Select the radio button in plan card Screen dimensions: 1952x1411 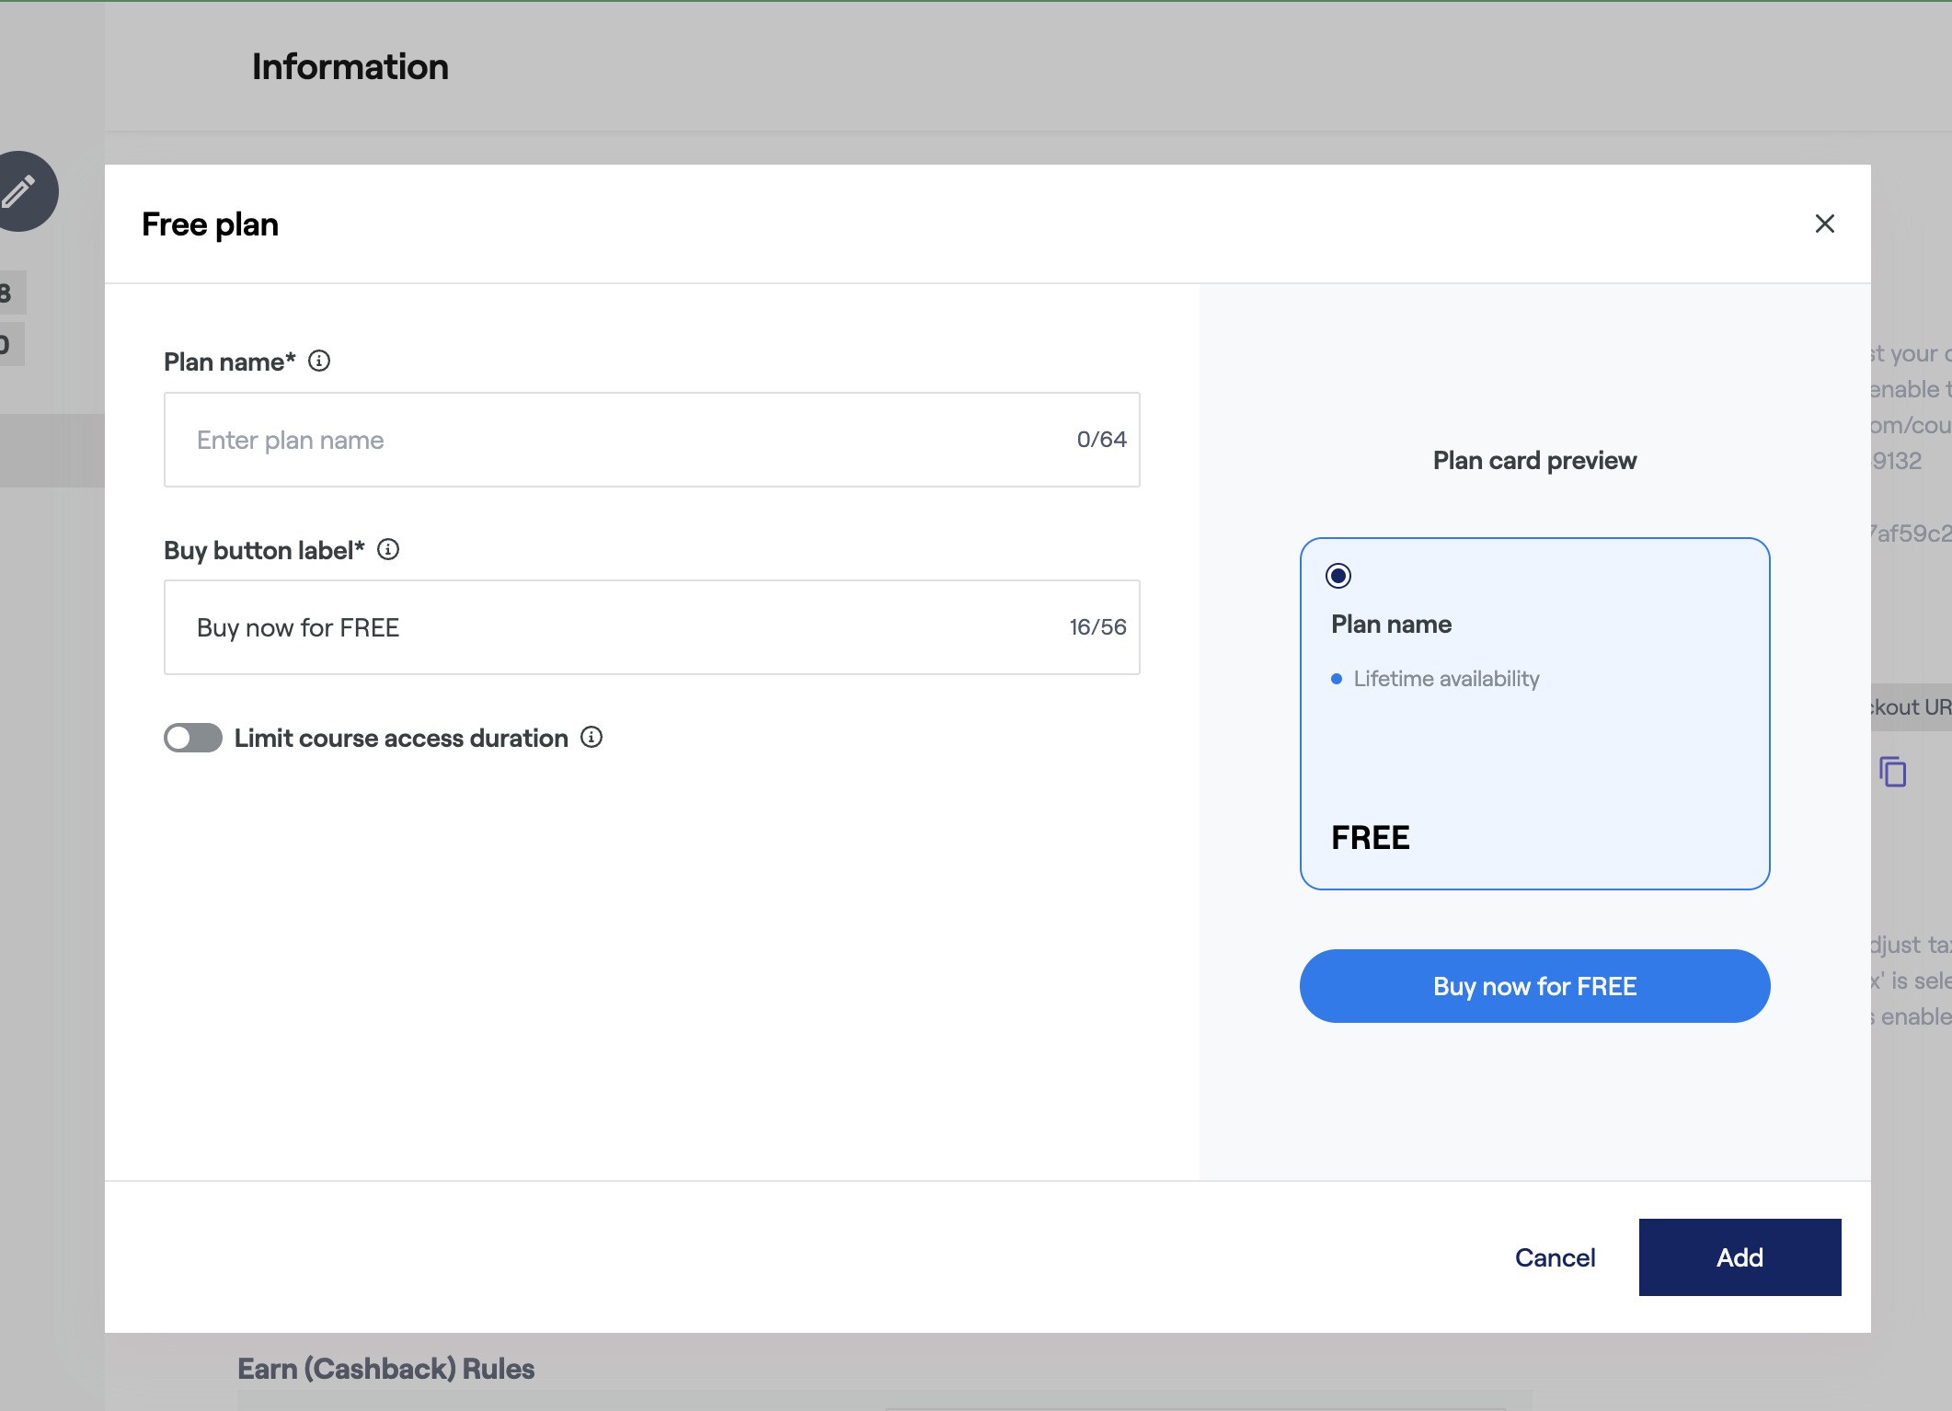(1338, 576)
